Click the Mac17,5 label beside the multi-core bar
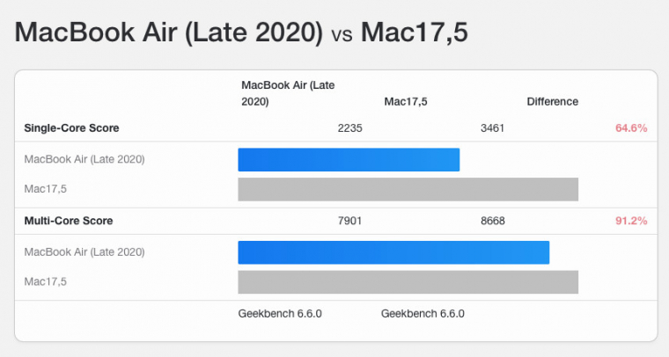 pyautogui.click(x=46, y=281)
